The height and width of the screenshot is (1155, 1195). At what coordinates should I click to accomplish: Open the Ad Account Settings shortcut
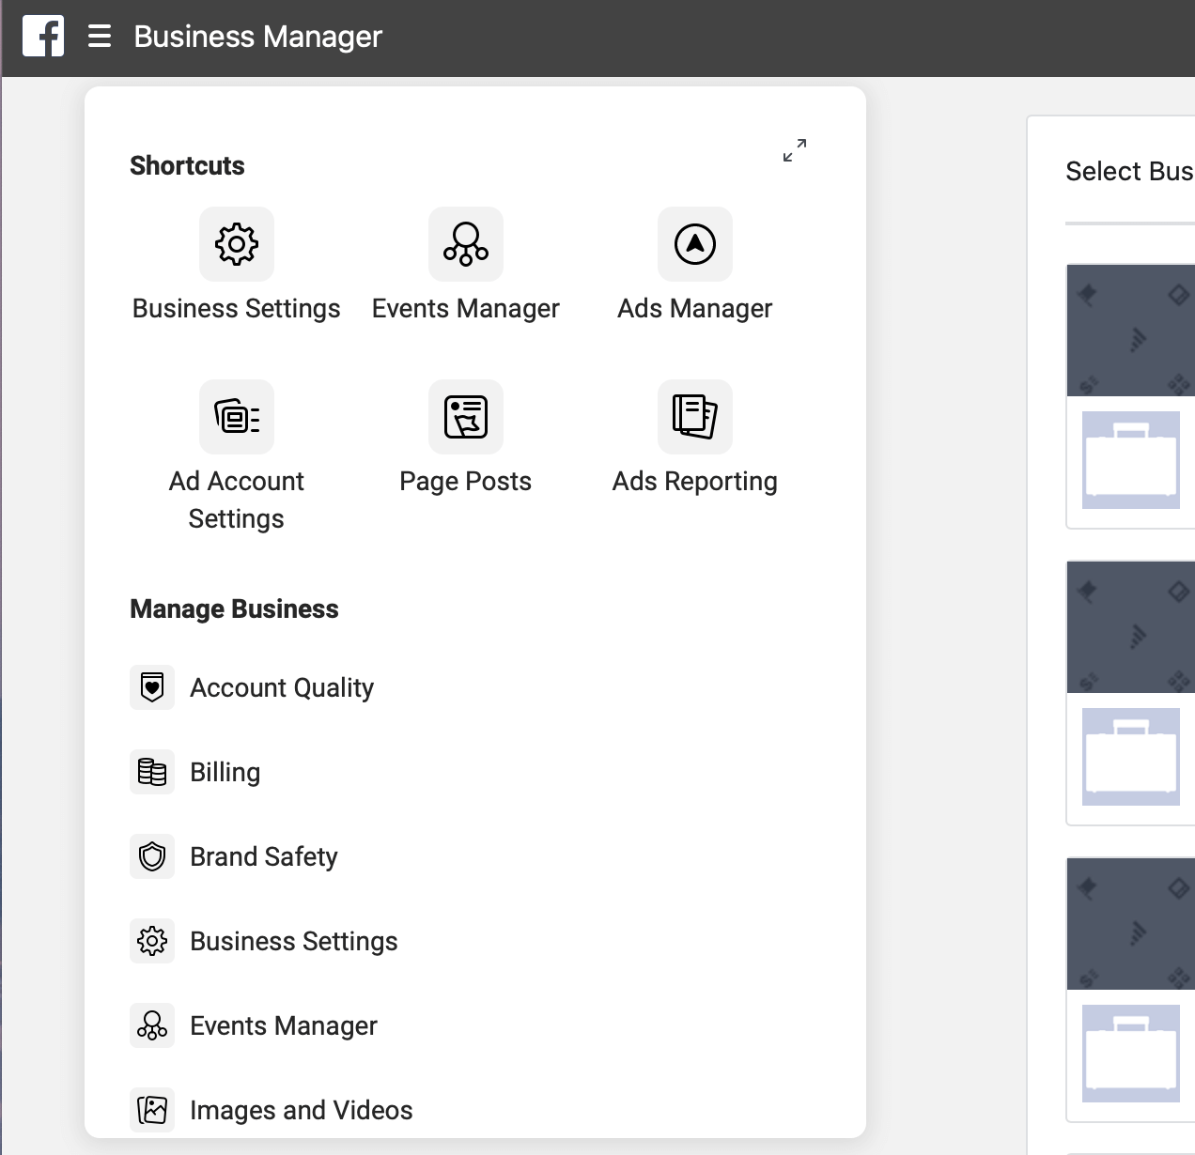pos(236,417)
